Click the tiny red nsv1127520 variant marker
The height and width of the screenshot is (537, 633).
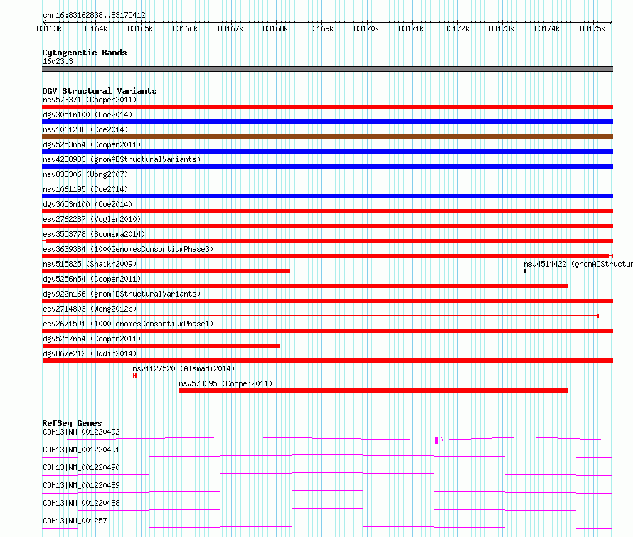(x=135, y=376)
